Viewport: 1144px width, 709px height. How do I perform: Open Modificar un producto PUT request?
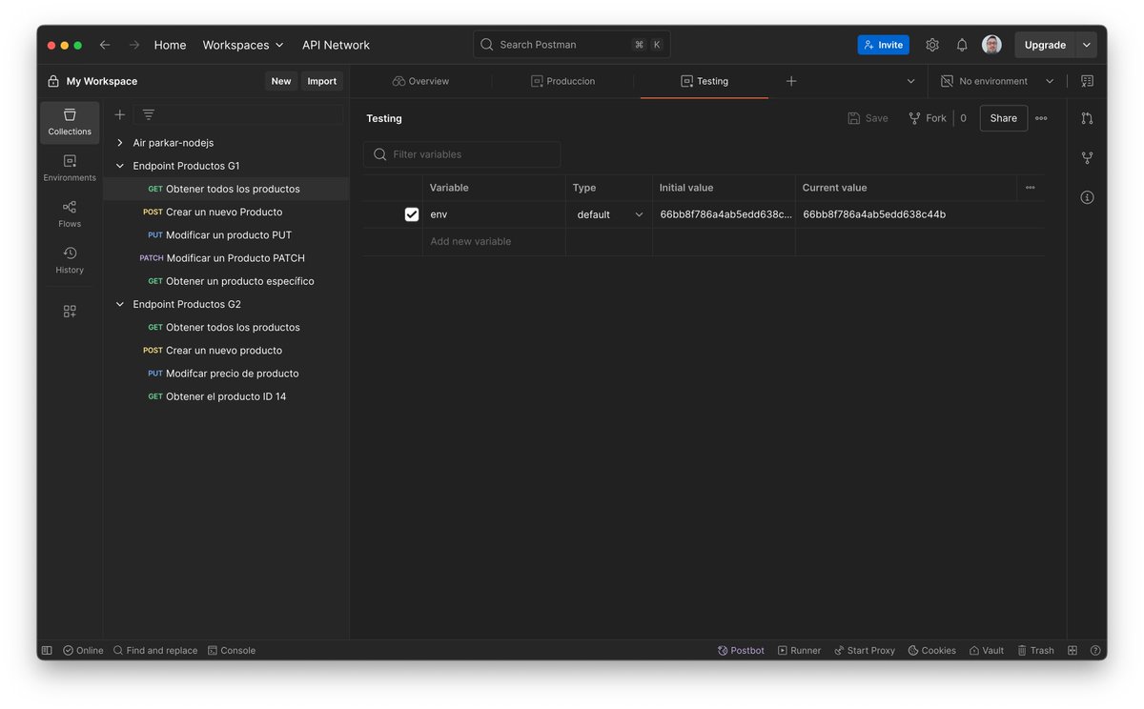tap(226, 235)
